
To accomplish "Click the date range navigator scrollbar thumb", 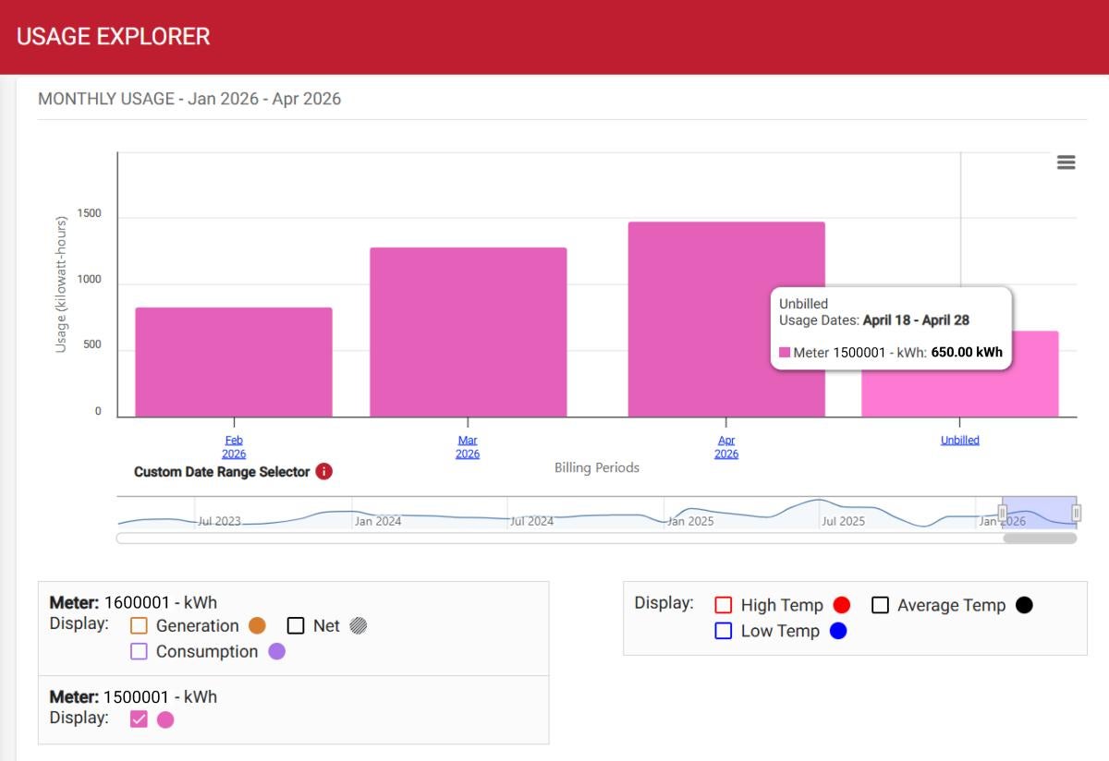I will [x=1040, y=538].
